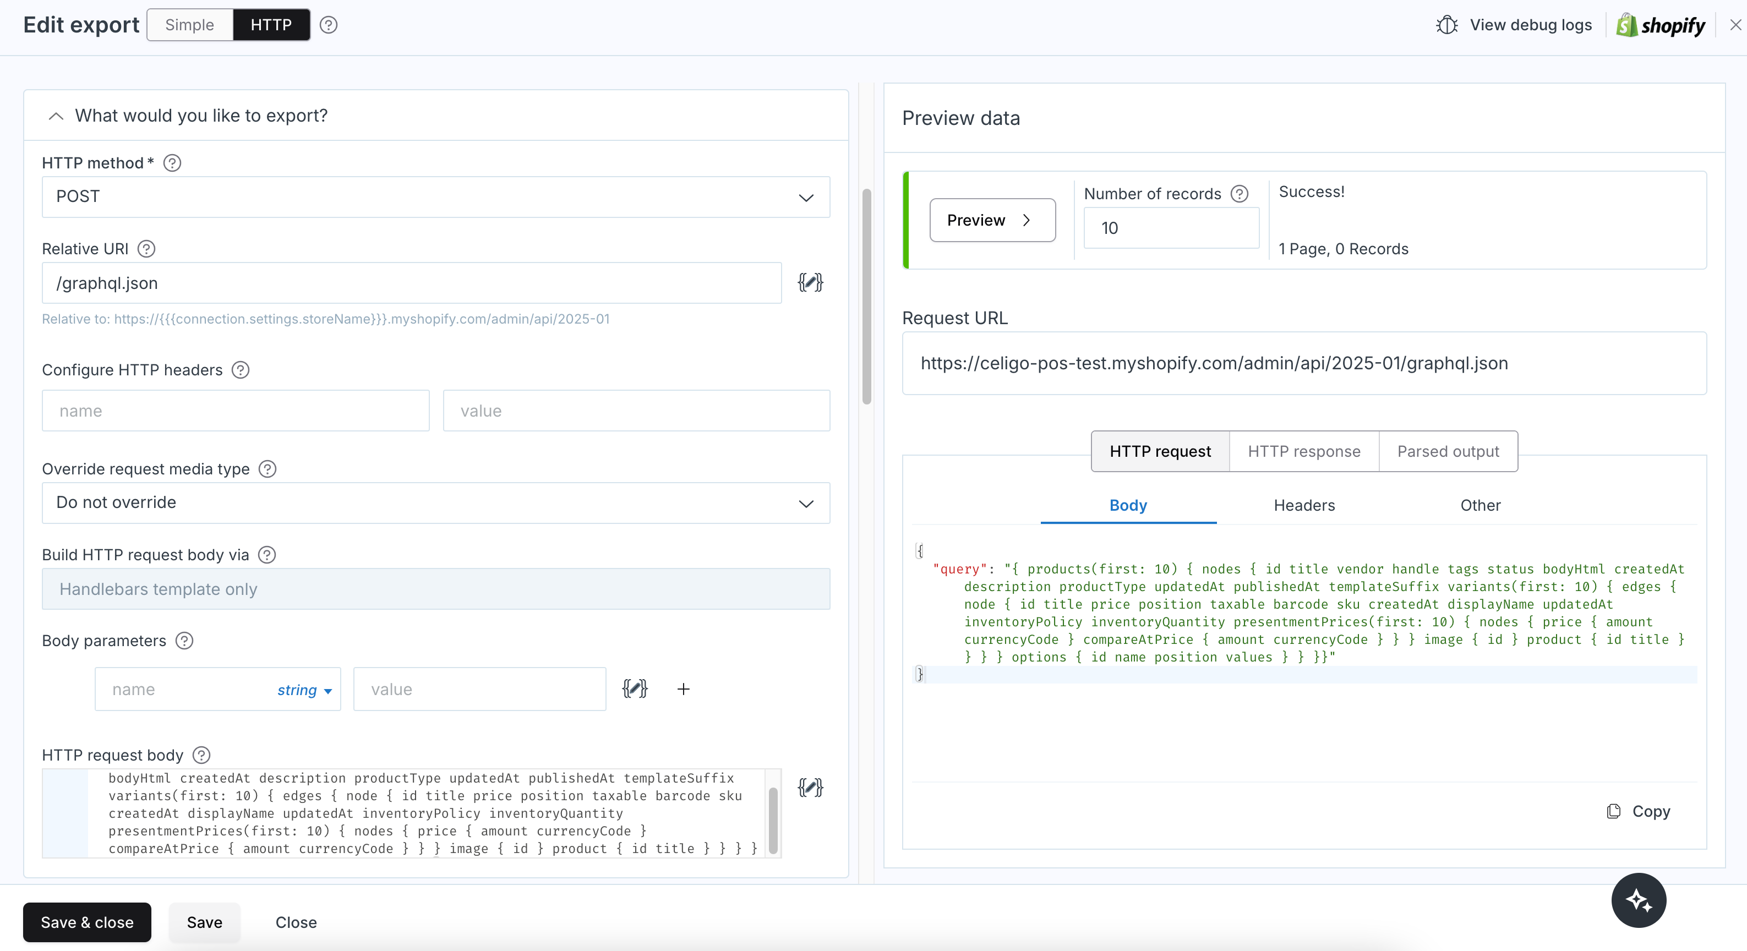Image resolution: width=1747 pixels, height=951 pixels.
Task: Switch export mode to Simple
Action: coord(190,25)
